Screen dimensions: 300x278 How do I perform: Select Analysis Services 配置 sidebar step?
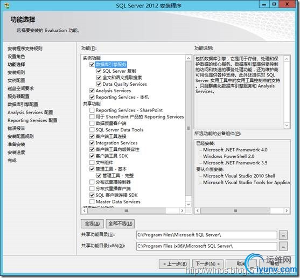click(30, 112)
